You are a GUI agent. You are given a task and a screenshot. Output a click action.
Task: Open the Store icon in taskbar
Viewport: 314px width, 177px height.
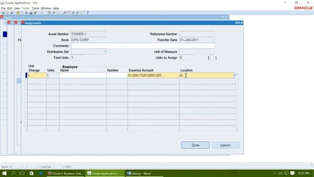pos(31,173)
